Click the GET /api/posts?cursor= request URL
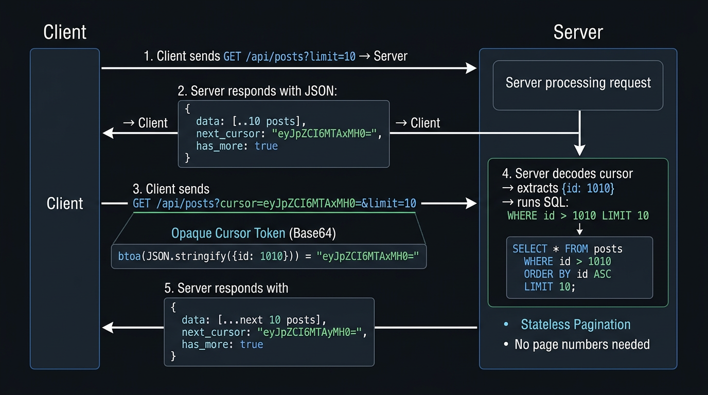Viewport: 708px width, 395px height. click(x=274, y=203)
